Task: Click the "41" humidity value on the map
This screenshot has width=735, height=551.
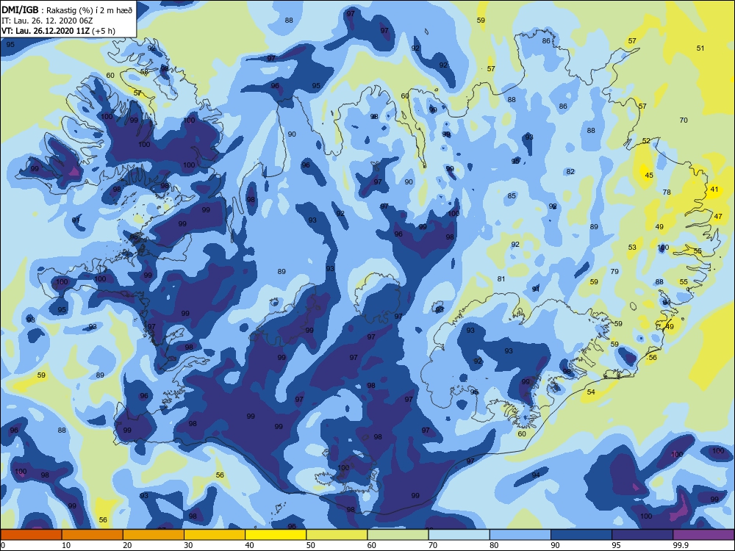Action: pos(714,190)
